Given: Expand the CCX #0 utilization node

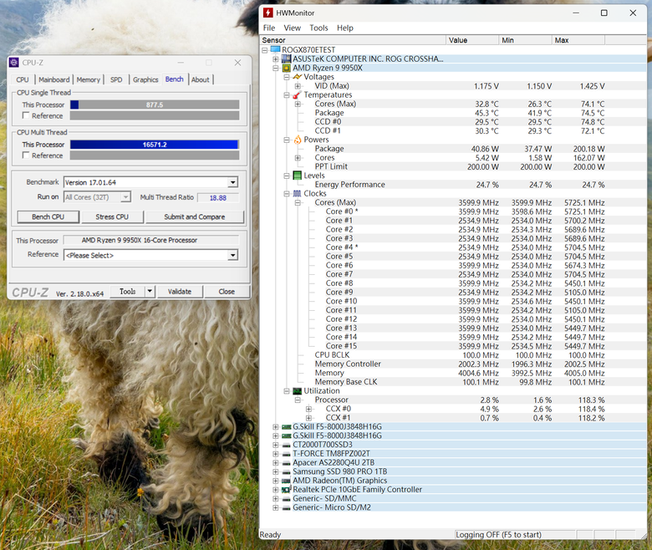Looking at the screenshot, I should click(308, 409).
